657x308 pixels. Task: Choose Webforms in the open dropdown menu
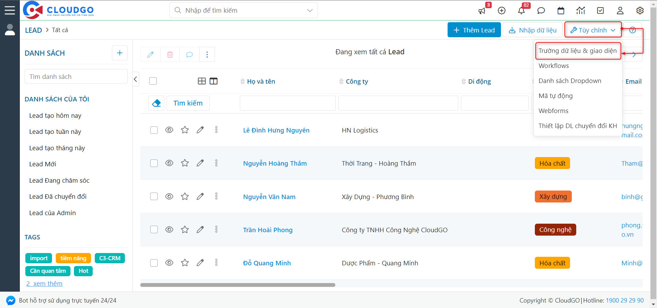(x=553, y=111)
